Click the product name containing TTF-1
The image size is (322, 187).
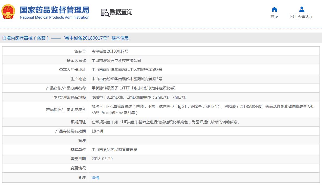[133, 88]
